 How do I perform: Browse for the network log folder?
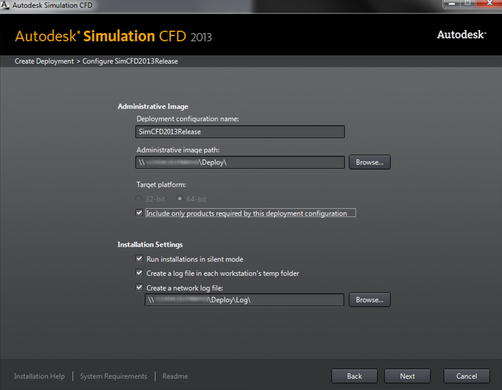pyautogui.click(x=369, y=300)
